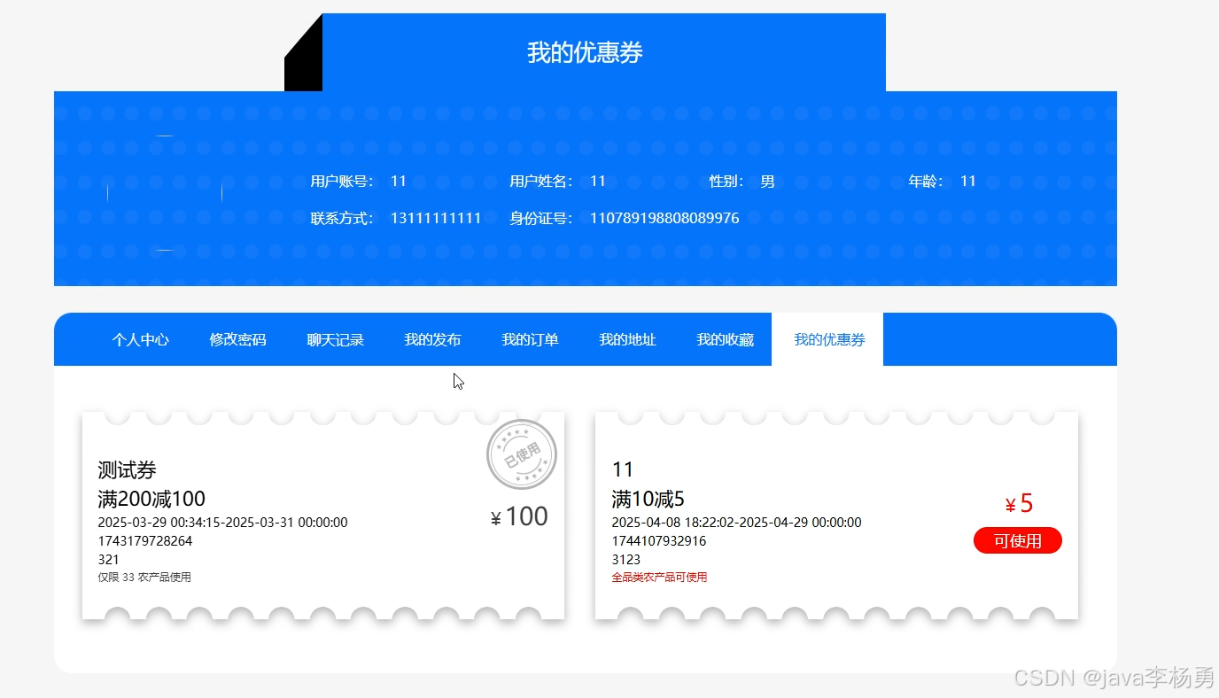
Task: Click coupon number 1744107932916
Action: point(658,540)
